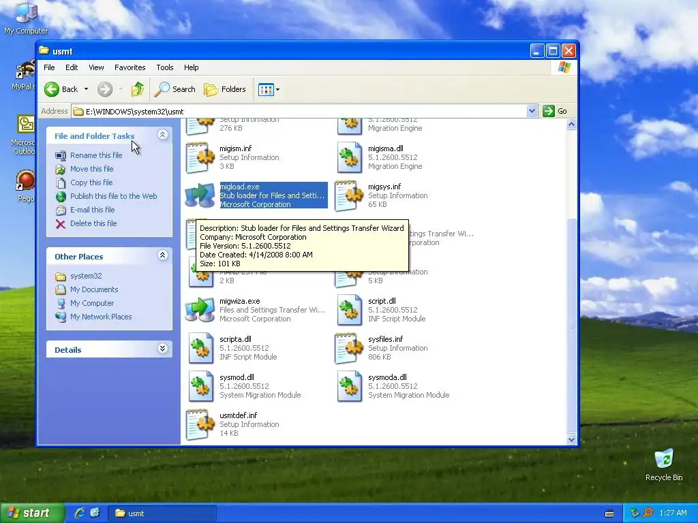
Task: Click the scroll up arrow in file list
Action: (x=572, y=125)
